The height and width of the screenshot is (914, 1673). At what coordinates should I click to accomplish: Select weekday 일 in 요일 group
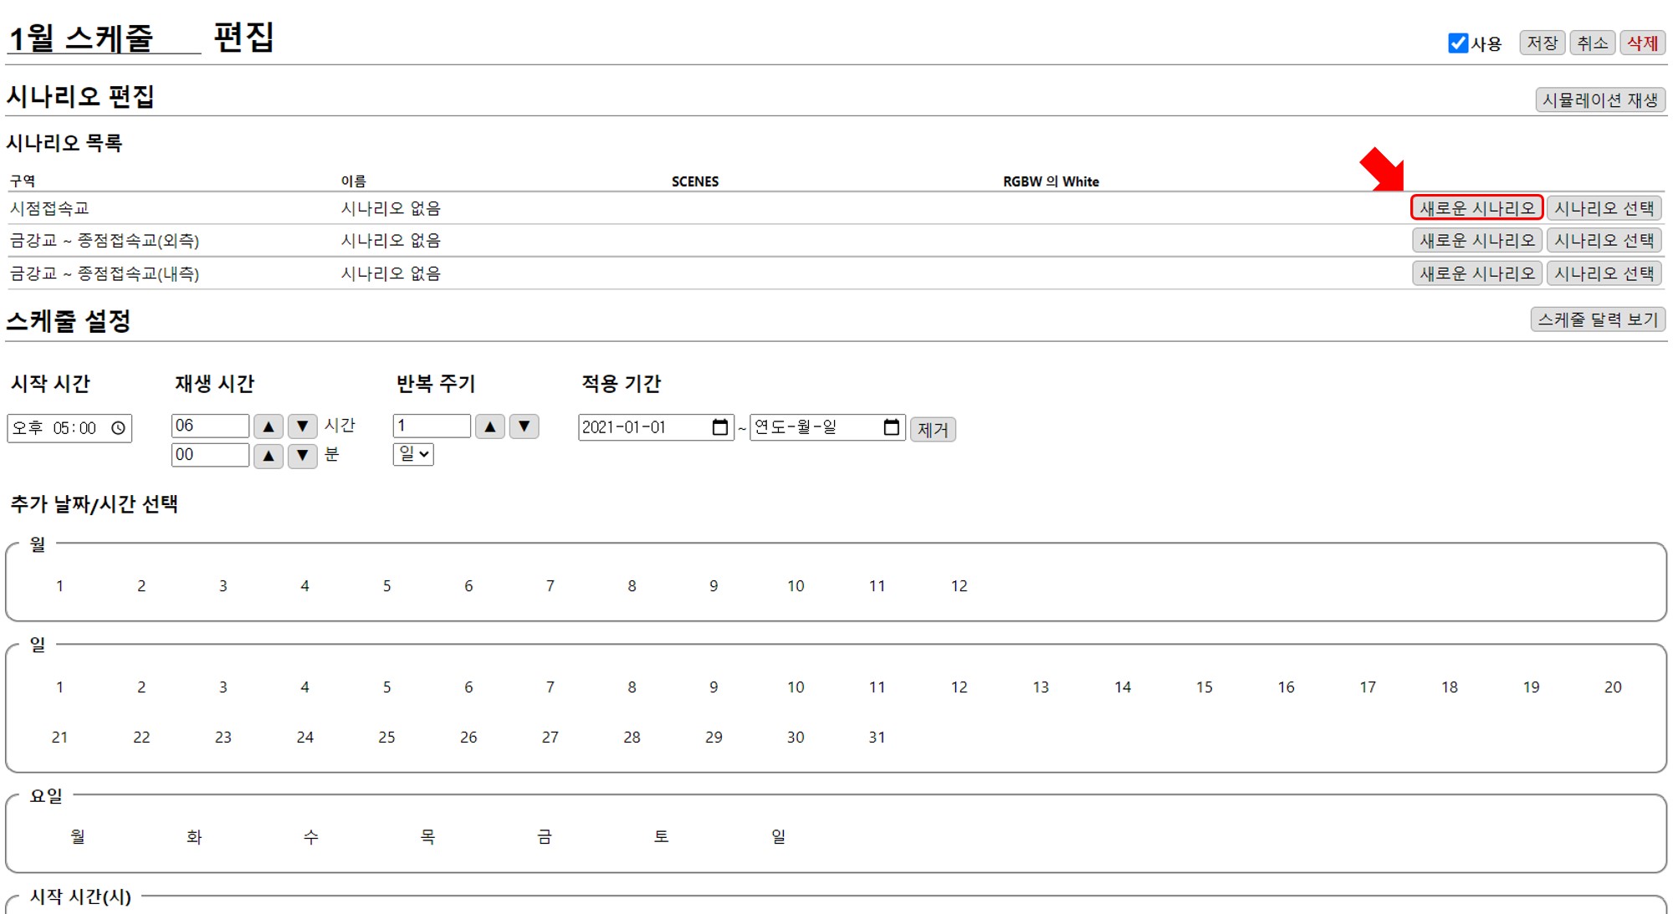tap(778, 837)
